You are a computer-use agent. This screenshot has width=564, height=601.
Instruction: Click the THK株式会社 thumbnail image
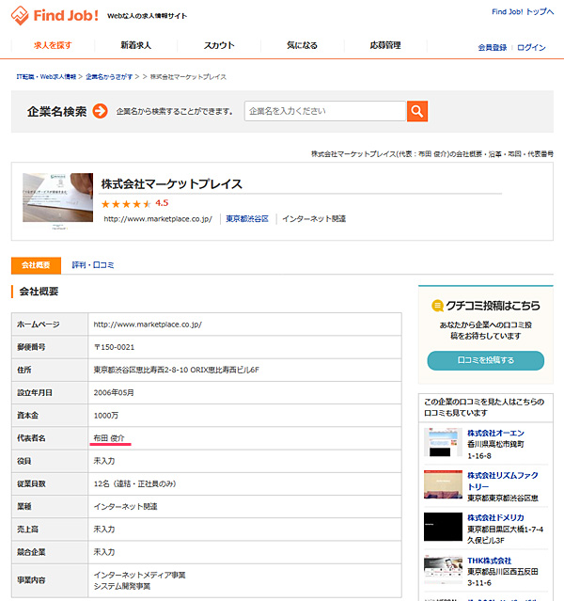point(443,569)
